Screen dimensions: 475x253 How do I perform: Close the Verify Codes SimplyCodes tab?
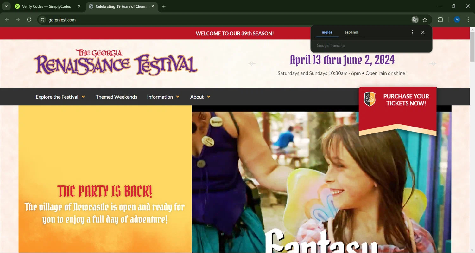tap(79, 6)
